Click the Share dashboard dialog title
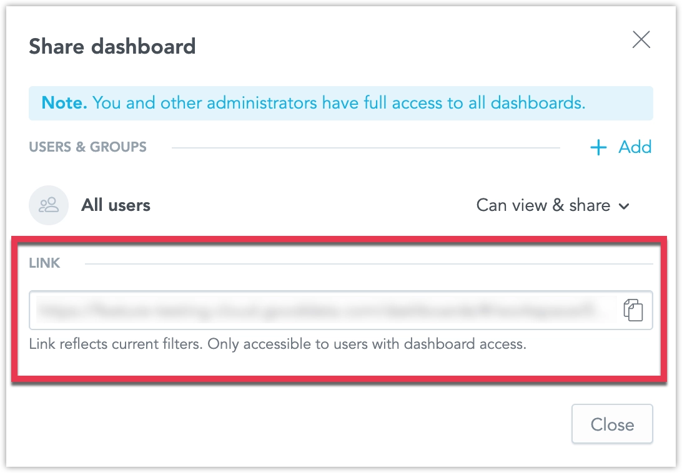 coord(112,46)
